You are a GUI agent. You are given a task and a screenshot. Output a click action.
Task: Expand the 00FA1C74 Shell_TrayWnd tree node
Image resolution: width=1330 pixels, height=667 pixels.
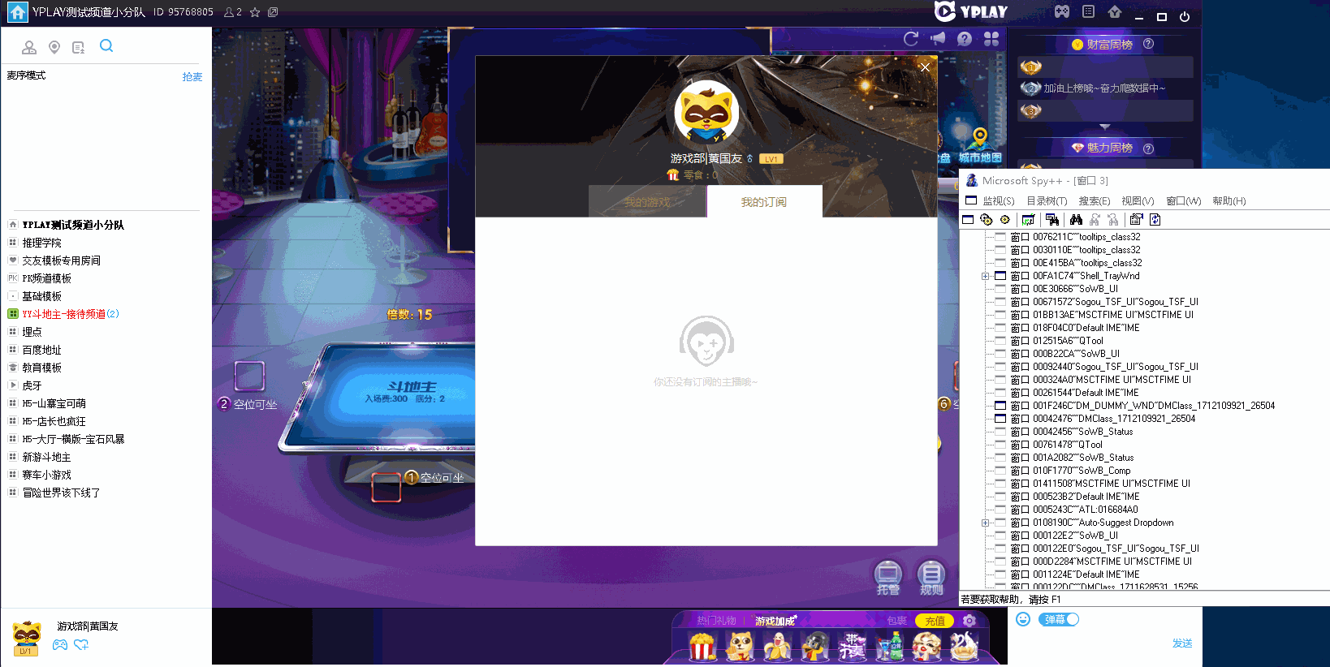(985, 276)
